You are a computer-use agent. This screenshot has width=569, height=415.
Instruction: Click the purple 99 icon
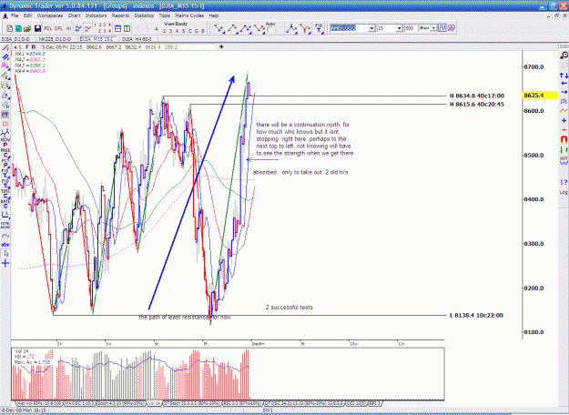[x=452, y=28]
